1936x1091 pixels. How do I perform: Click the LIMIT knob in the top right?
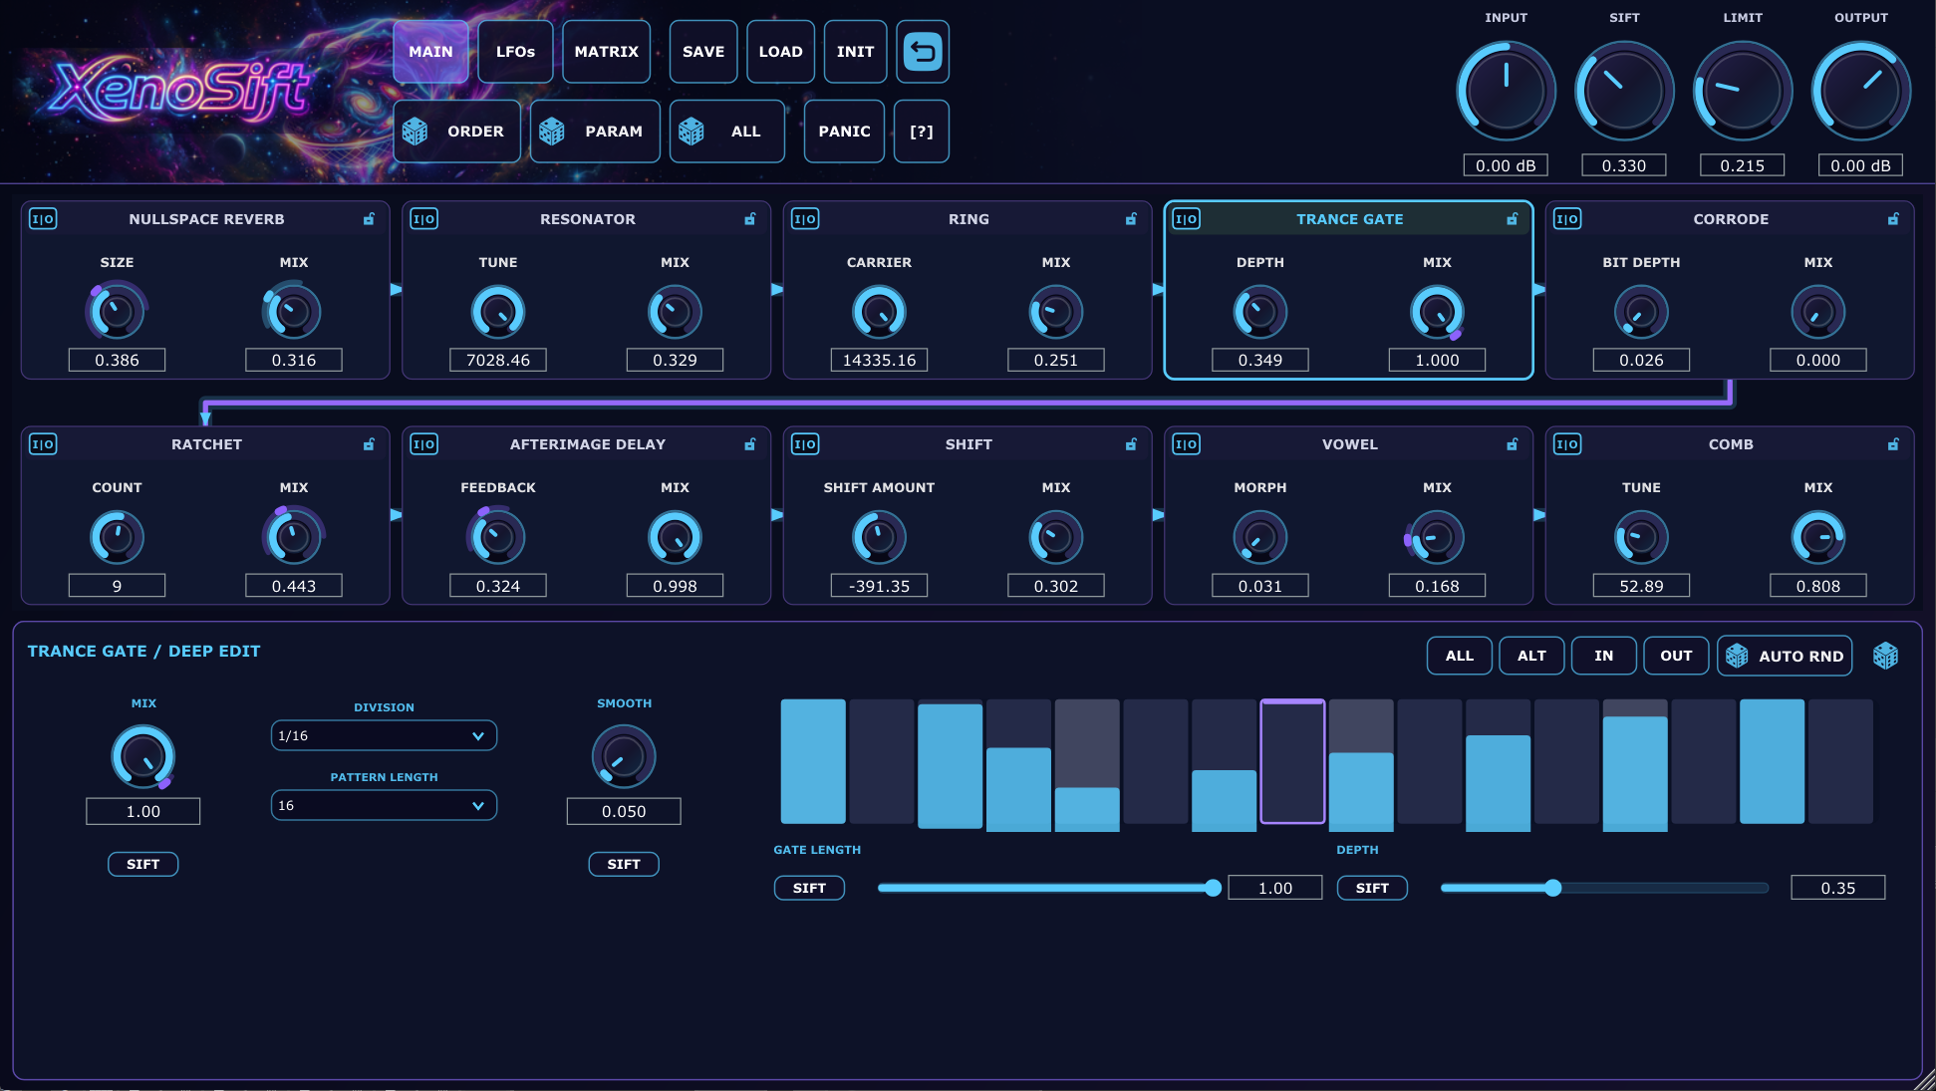pyautogui.click(x=1742, y=91)
